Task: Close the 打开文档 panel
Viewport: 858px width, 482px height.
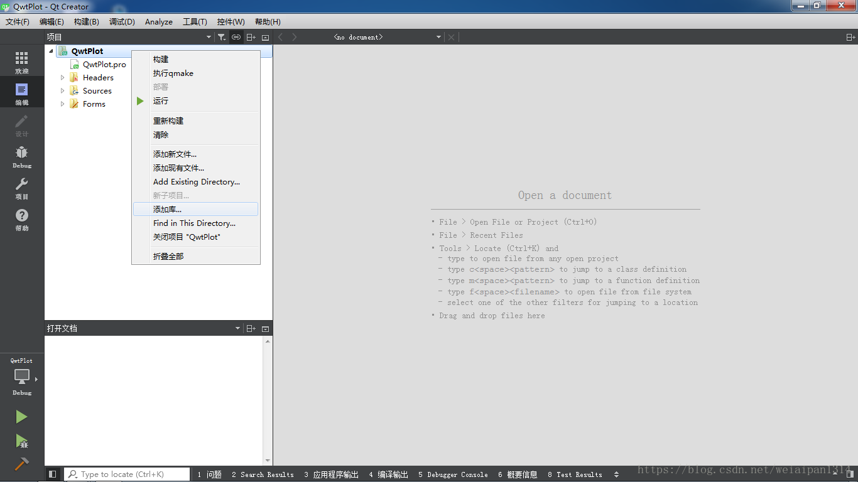Action: pyautogui.click(x=265, y=328)
